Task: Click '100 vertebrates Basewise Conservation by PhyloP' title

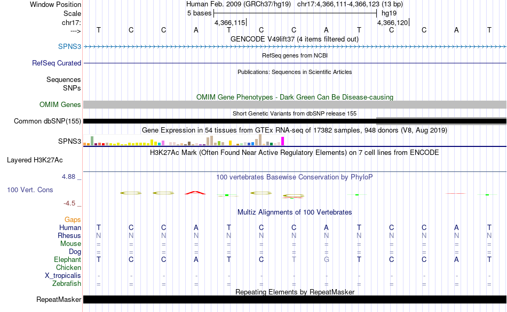Action: point(295,177)
